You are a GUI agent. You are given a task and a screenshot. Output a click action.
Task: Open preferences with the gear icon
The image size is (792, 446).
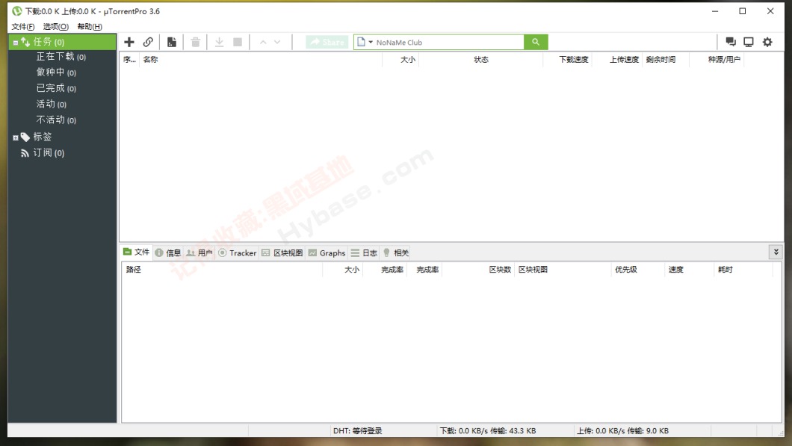click(767, 43)
